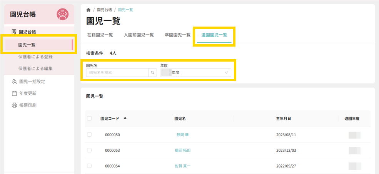
Task: Open 園児一括設定 from sidebar
Action: point(32,81)
